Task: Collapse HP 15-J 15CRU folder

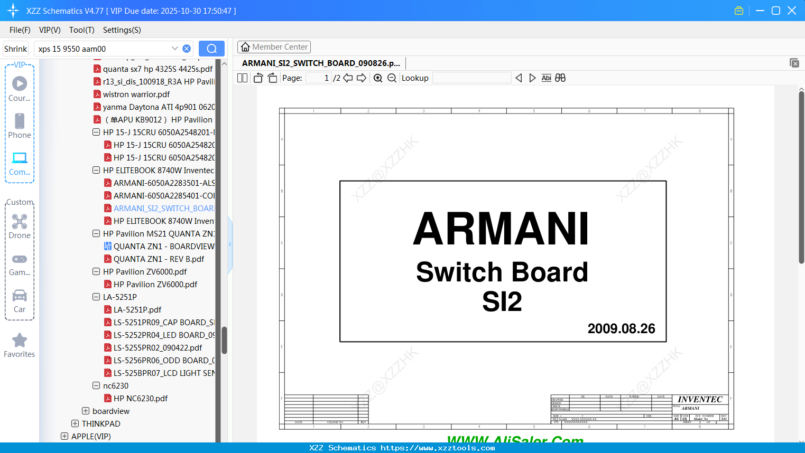Action: tap(96, 132)
